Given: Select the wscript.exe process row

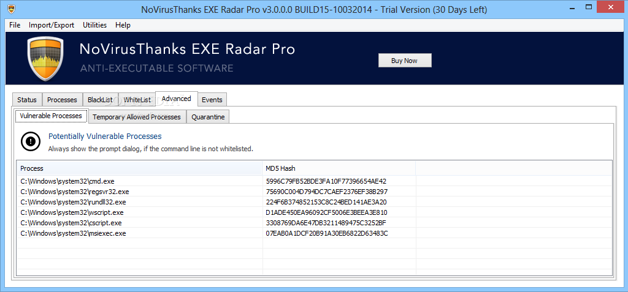Looking at the screenshot, I should (x=314, y=212).
